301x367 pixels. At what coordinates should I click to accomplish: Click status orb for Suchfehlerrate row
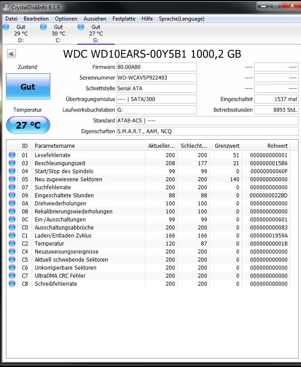(x=12, y=187)
